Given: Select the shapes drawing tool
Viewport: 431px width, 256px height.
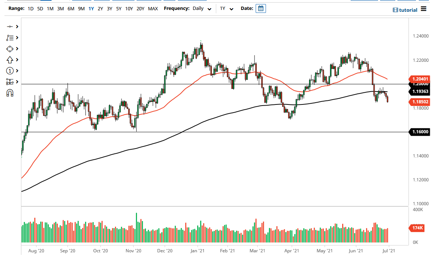Looking at the screenshot, I should point(10,49).
